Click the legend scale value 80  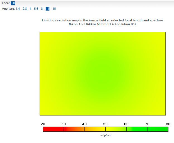pos(168,124)
